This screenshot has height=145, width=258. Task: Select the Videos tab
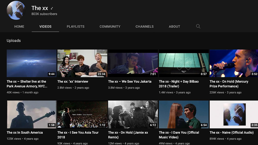click(x=45, y=27)
